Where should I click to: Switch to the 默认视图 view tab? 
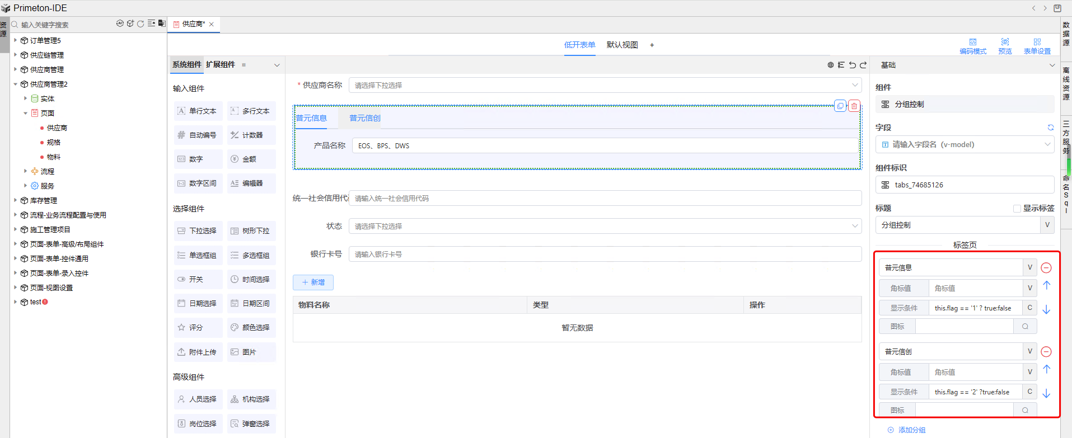point(622,45)
